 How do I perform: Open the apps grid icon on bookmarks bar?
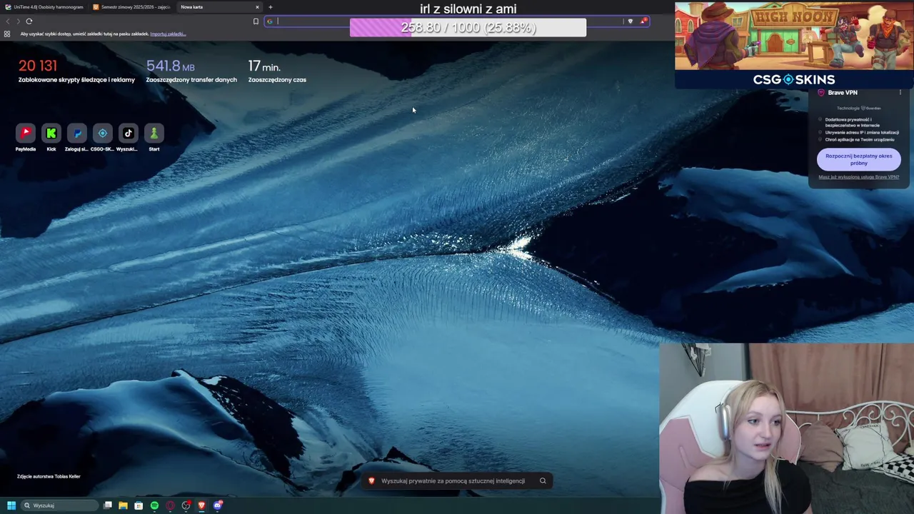click(x=7, y=34)
